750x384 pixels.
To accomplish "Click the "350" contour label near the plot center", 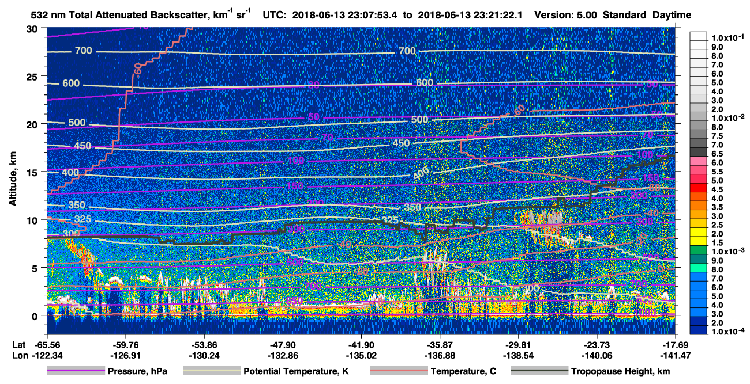I will [412, 207].
